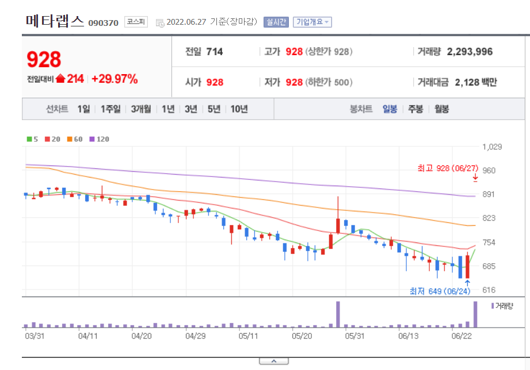Click the stock code 090370
Viewport: 530px width, 370px height.
click(x=104, y=23)
